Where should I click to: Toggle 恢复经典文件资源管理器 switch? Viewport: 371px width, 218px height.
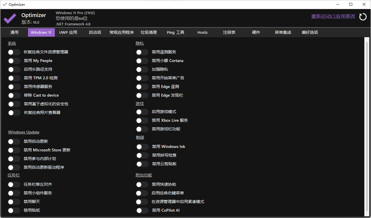tap(14, 52)
